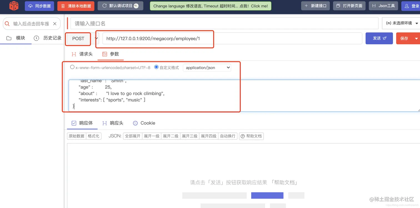The height and width of the screenshot is (208, 420).
Task: Select x-www-form-urlencoded radio button
Action: click(72, 67)
